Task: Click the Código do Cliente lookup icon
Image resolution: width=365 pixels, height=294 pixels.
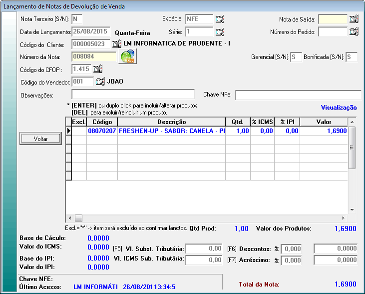Action: (117, 44)
